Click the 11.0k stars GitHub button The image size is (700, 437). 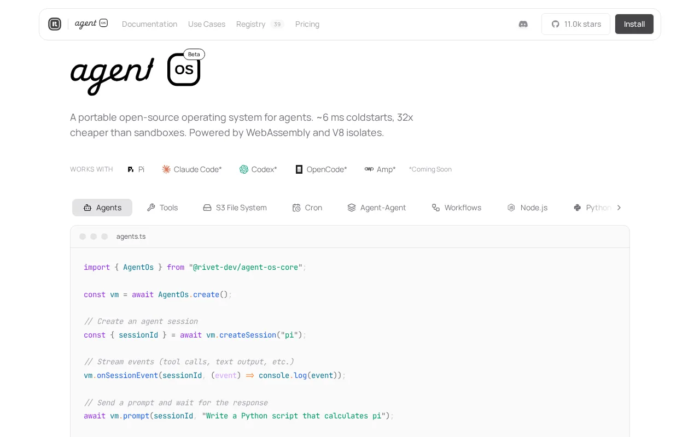coord(576,24)
